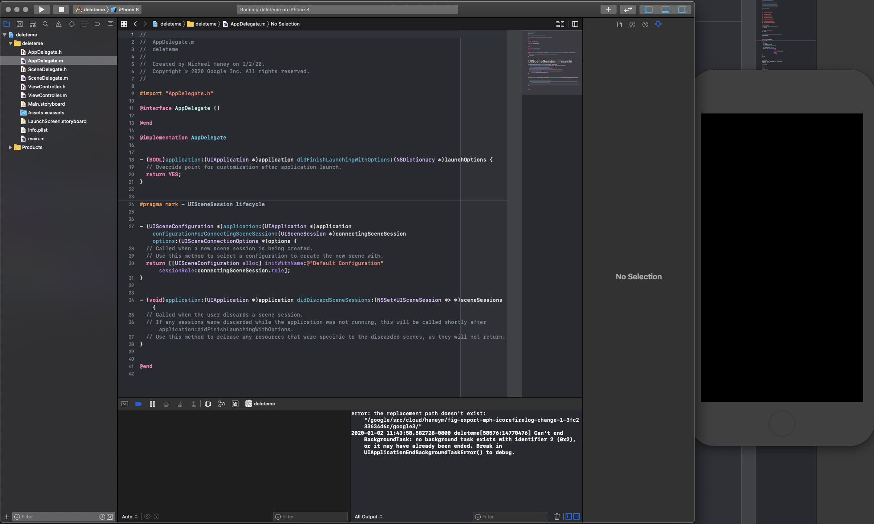Toggle the Navigator panel visibility
The image size is (874, 524).
(x=649, y=9)
